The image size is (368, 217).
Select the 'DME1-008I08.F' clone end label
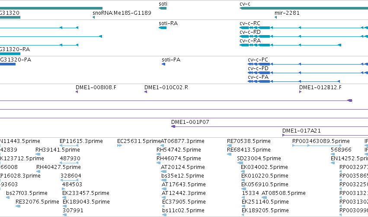coord(96,87)
